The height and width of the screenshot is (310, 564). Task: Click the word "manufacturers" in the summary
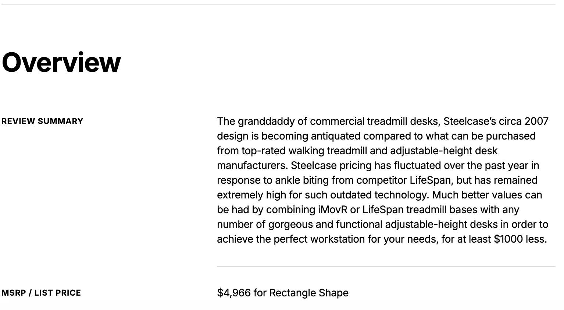252,166
